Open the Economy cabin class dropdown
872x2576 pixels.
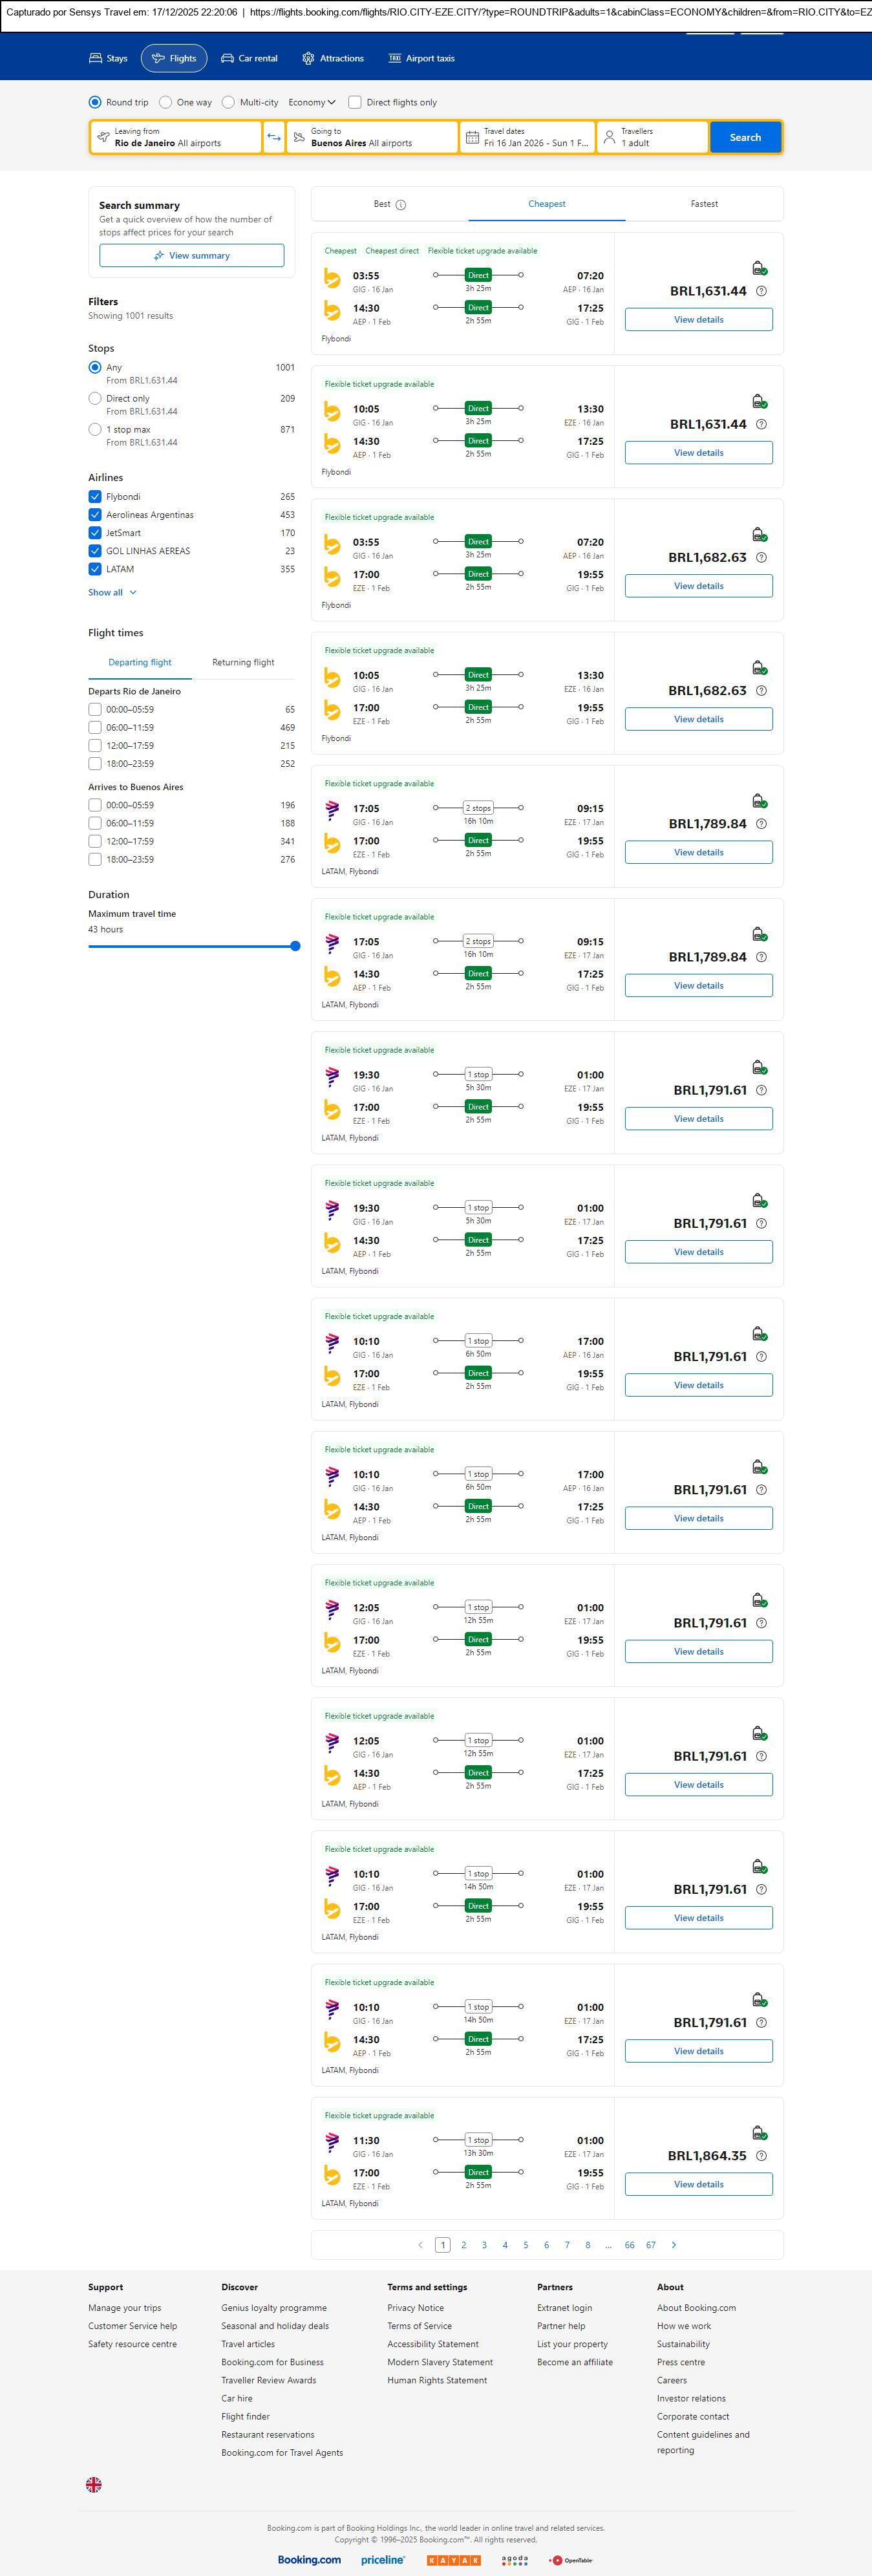(312, 102)
